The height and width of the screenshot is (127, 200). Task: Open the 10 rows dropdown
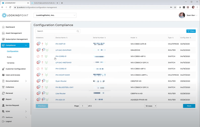coord(150,106)
